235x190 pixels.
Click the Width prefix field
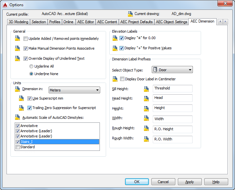click(x=173, y=119)
